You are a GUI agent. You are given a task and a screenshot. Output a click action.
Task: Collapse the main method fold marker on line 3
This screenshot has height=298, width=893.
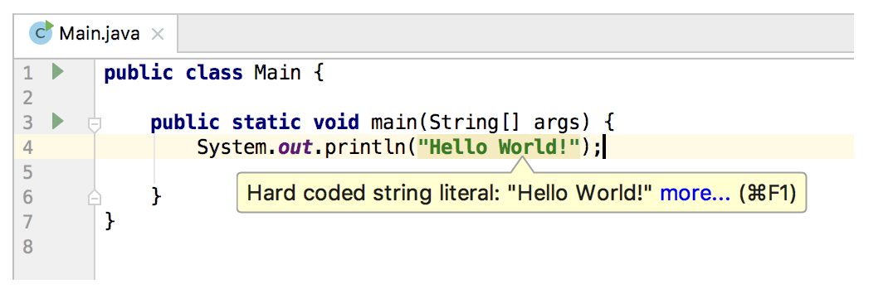point(95,123)
